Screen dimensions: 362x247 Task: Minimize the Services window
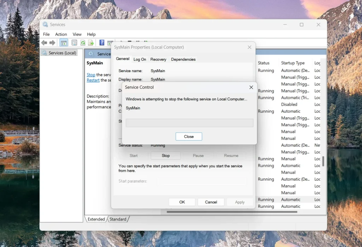pos(285,25)
